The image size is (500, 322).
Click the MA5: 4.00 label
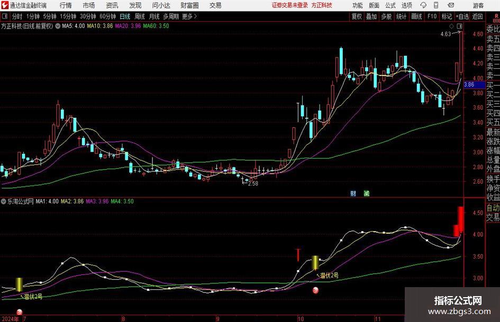[74, 26]
